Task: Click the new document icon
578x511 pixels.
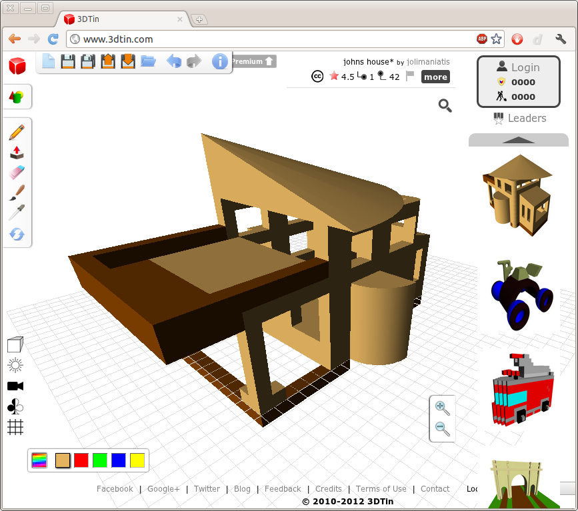Action: click(x=48, y=62)
